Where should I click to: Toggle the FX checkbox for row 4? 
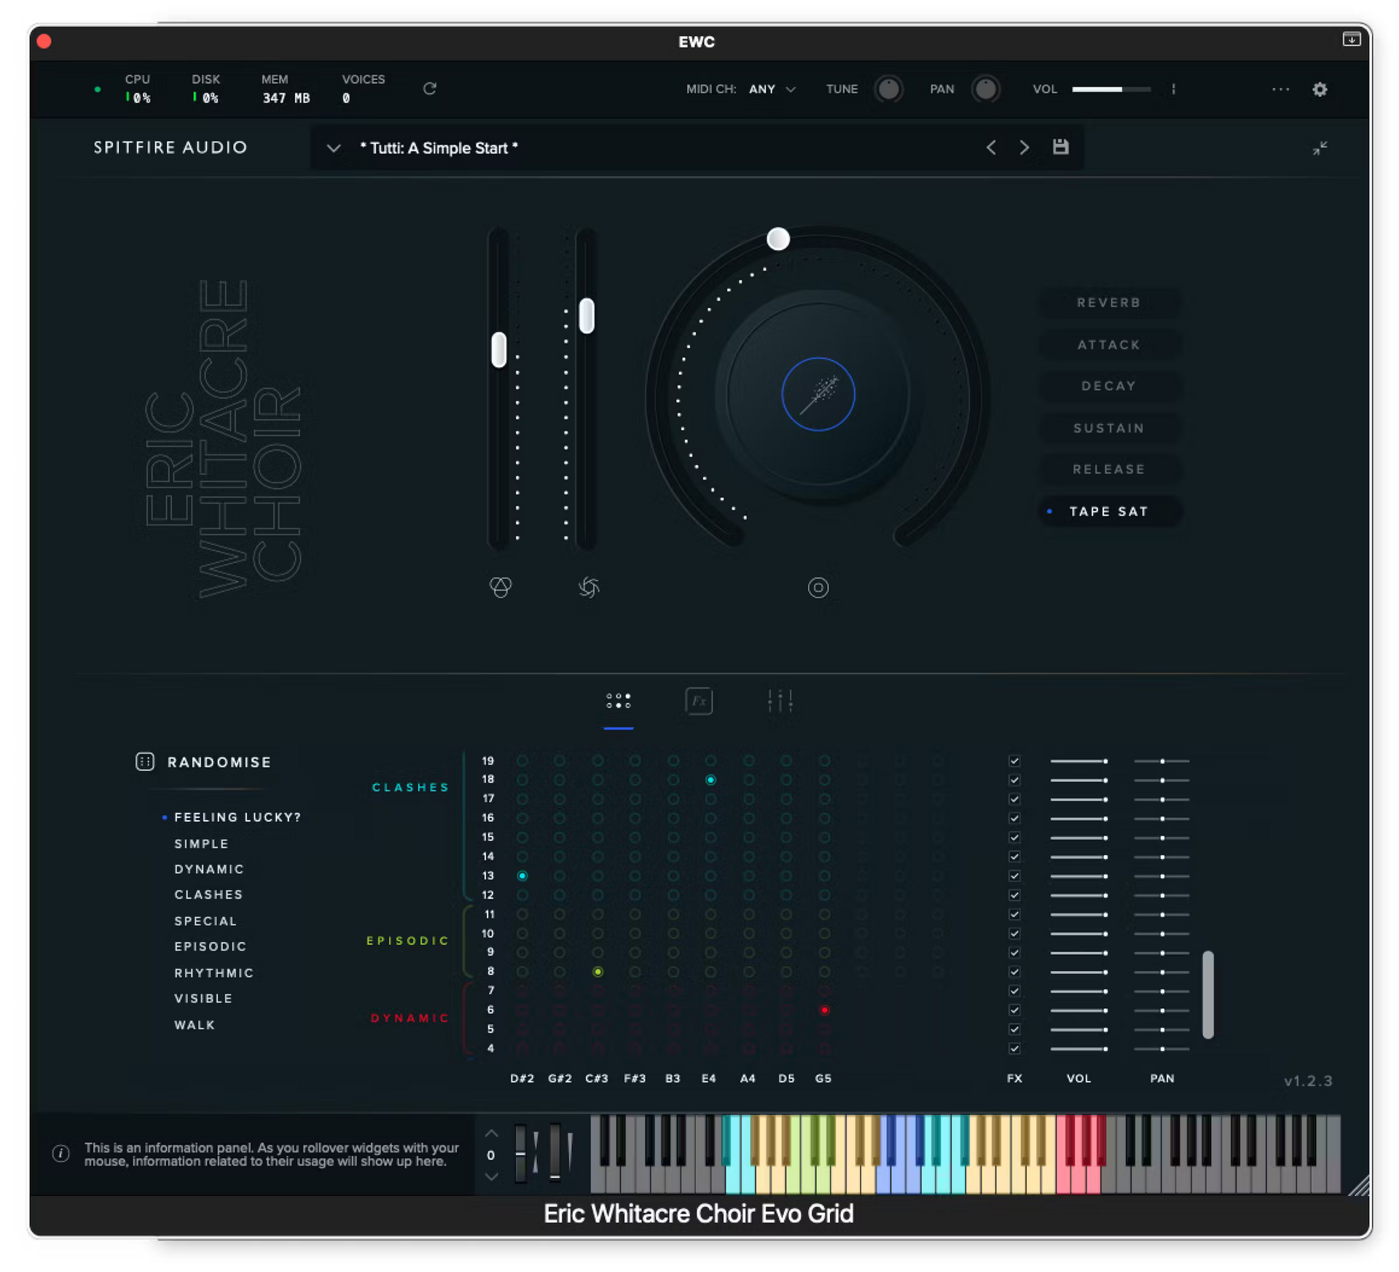click(1014, 1048)
